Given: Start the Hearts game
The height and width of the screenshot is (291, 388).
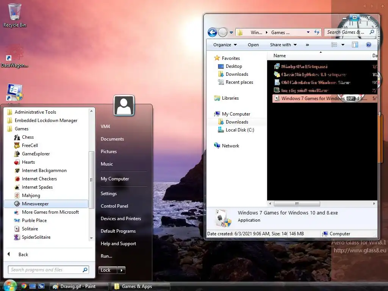Looking at the screenshot, I should coord(28,162).
